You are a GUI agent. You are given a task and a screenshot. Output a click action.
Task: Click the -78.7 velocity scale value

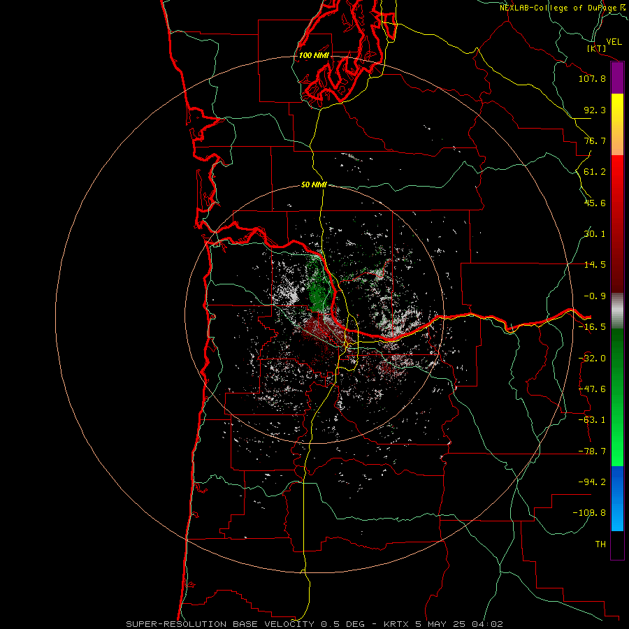tap(592, 451)
